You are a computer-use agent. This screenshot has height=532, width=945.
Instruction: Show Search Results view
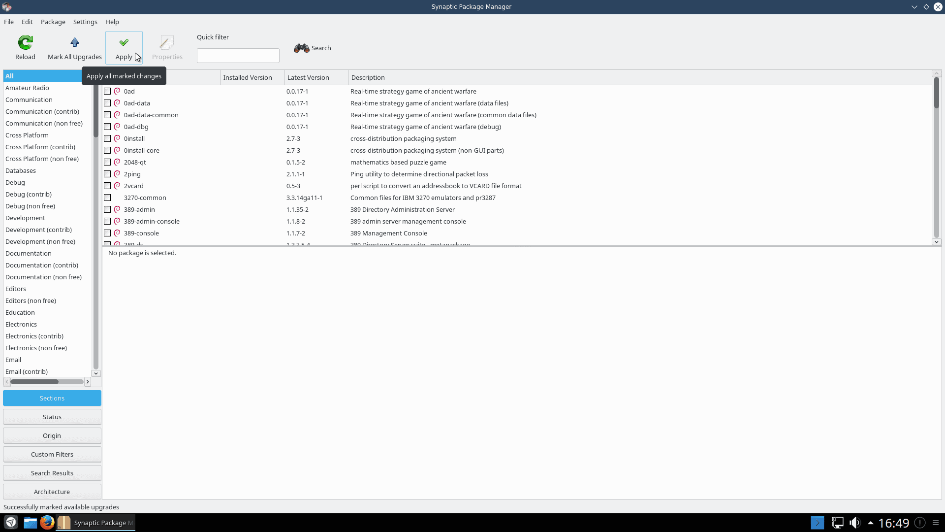click(52, 473)
